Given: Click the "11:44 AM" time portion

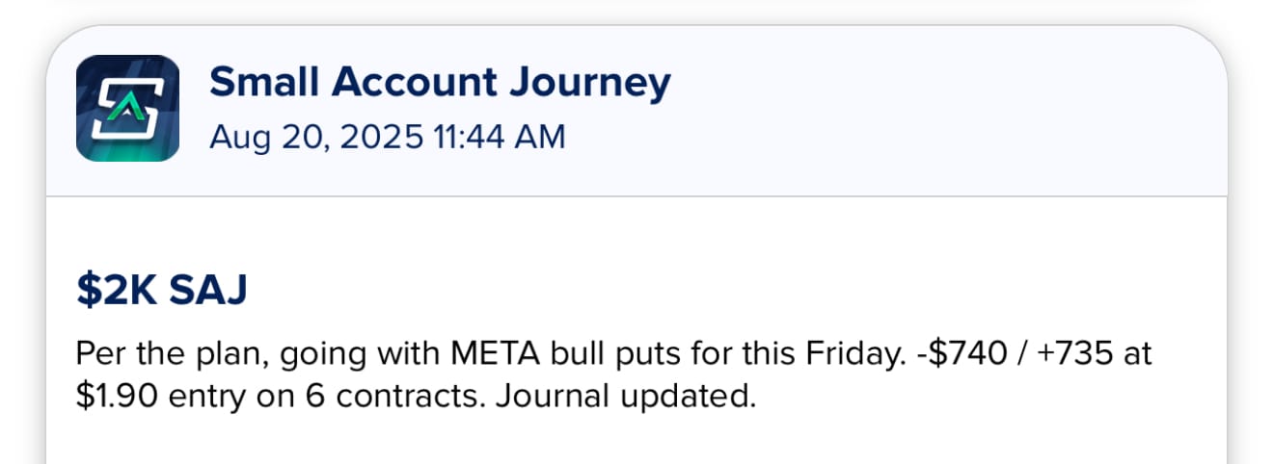Looking at the screenshot, I should pyautogui.click(x=501, y=137).
